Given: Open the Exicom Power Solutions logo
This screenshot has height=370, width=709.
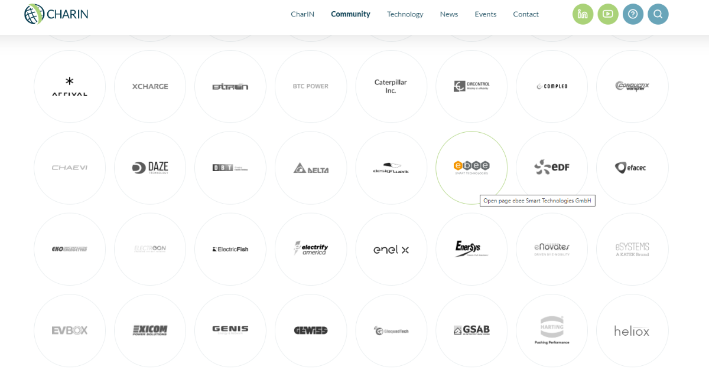Looking at the screenshot, I should point(150,330).
